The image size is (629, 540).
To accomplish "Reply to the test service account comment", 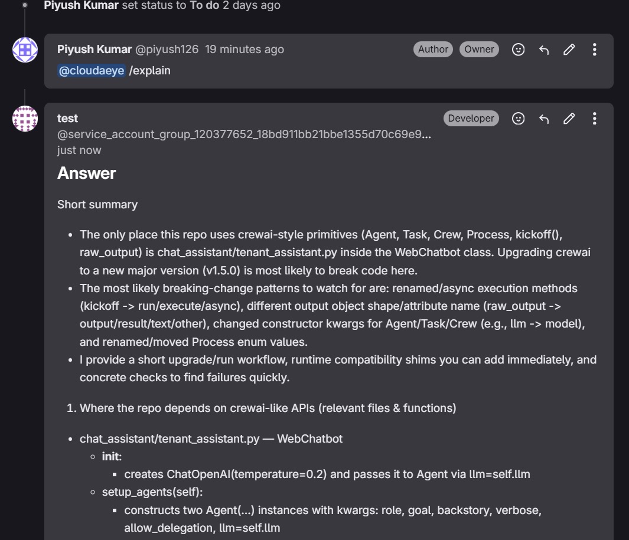I will pos(544,118).
